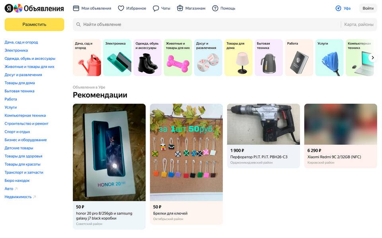The image size is (382, 238).
Task: Click the yellow Разместить button
Action: click(x=34, y=24)
